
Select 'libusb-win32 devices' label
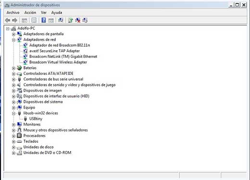coord(41,113)
